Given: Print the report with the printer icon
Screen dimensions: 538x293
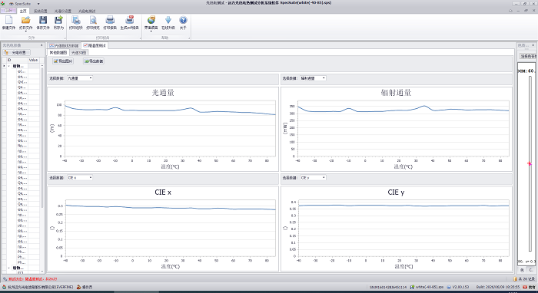Looking at the screenshot, I should pyautogui.click(x=110, y=22).
